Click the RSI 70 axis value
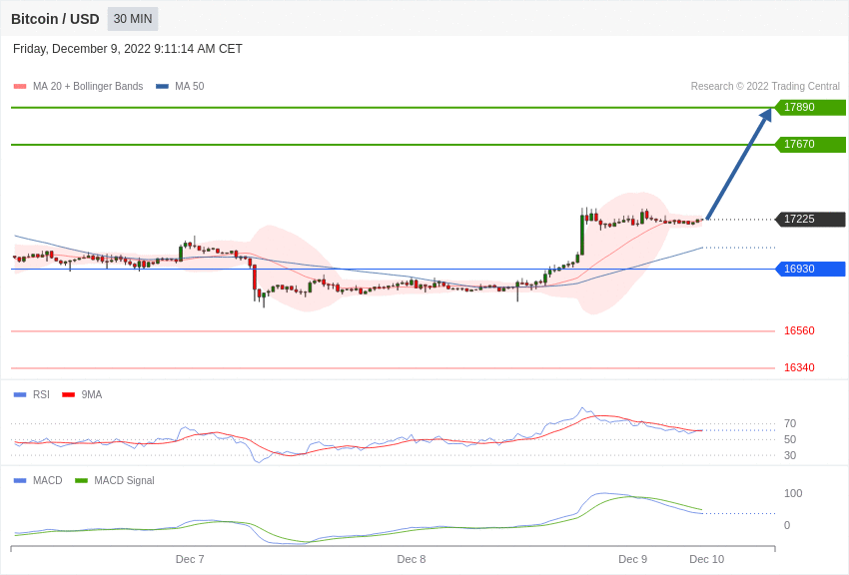The image size is (849, 575). click(790, 423)
